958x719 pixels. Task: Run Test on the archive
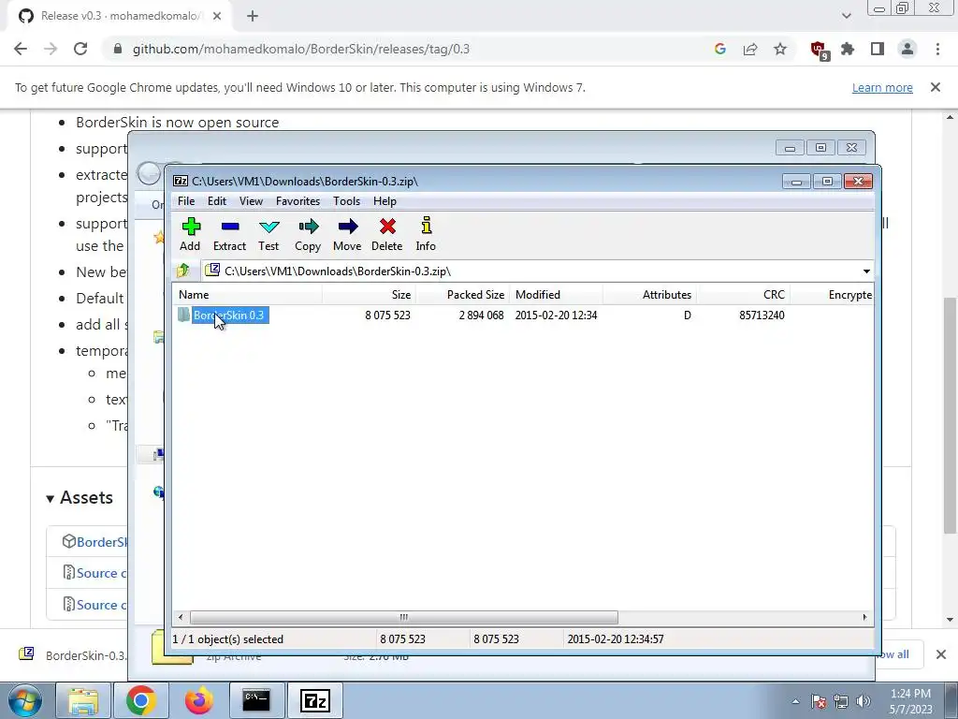pos(269,234)
